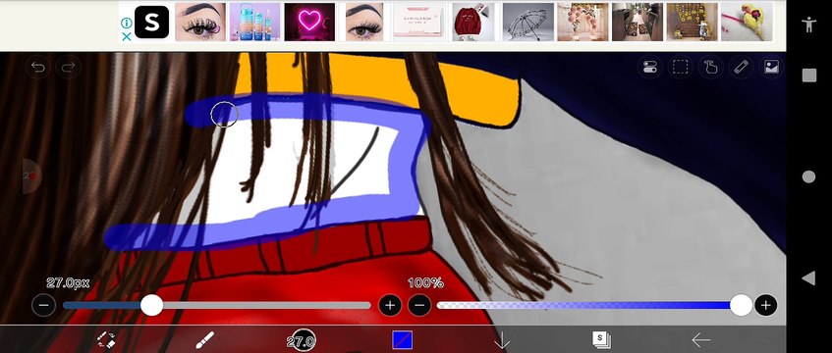The height and width of the screenshot is (353, 832).
Task: Open the first eyelash ad thumbnail
Action: point(200,22)
